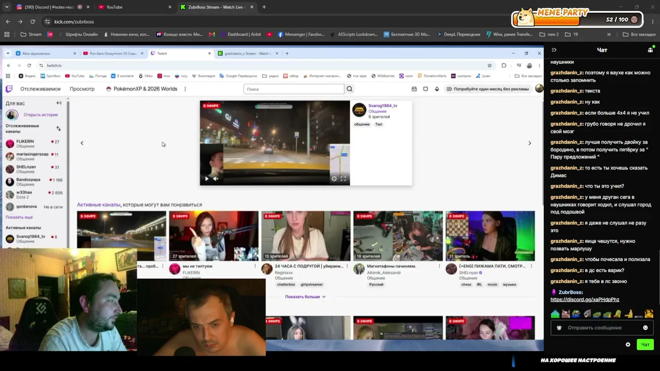Go to previous featured stream carousel arrow
Viewport: 660px width, 371px height.
(x=81, y=143)
